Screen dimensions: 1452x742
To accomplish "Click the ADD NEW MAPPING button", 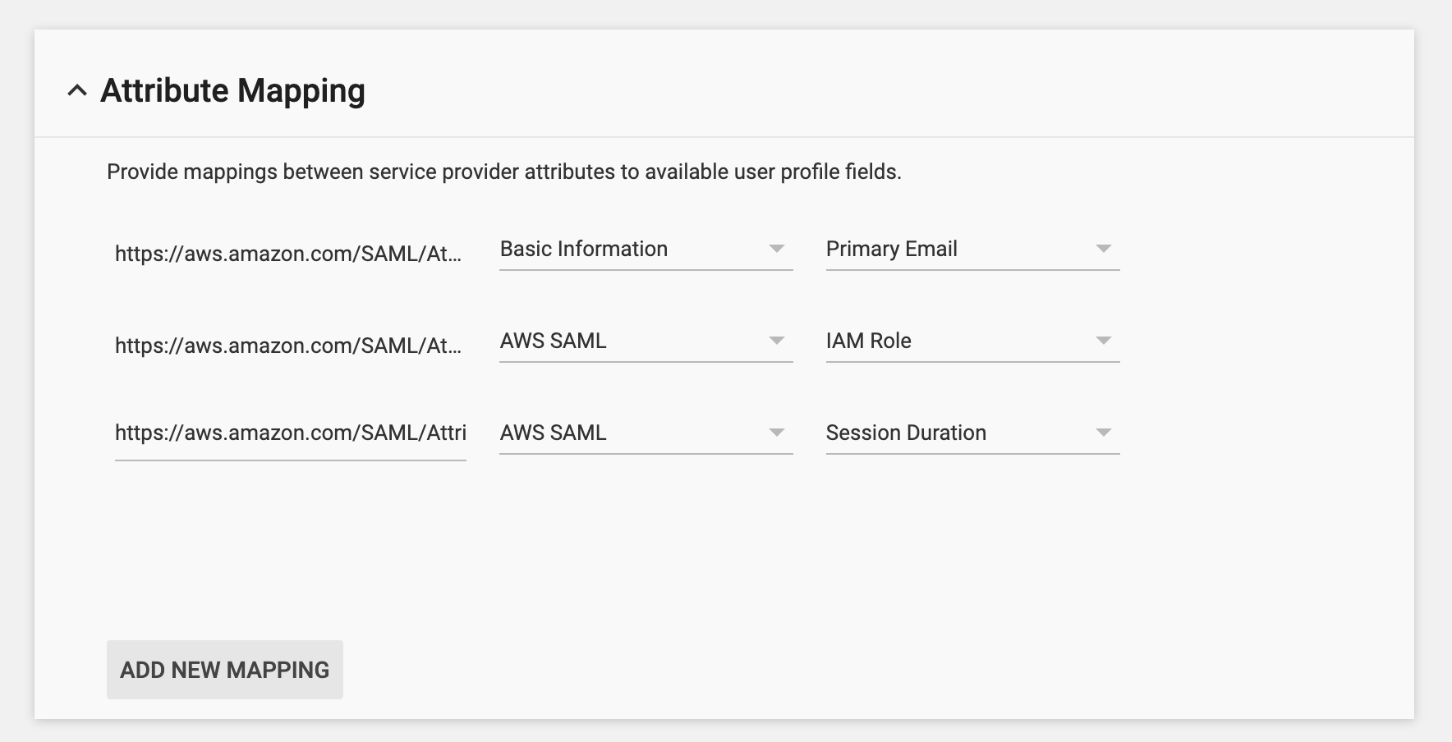I will [x=225, y=670].
